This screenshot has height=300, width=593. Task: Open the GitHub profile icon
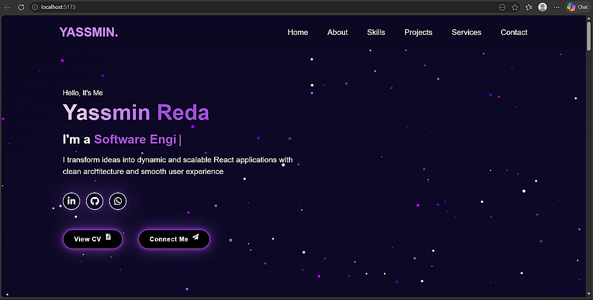pyautogui.click(x=94, y=201)
